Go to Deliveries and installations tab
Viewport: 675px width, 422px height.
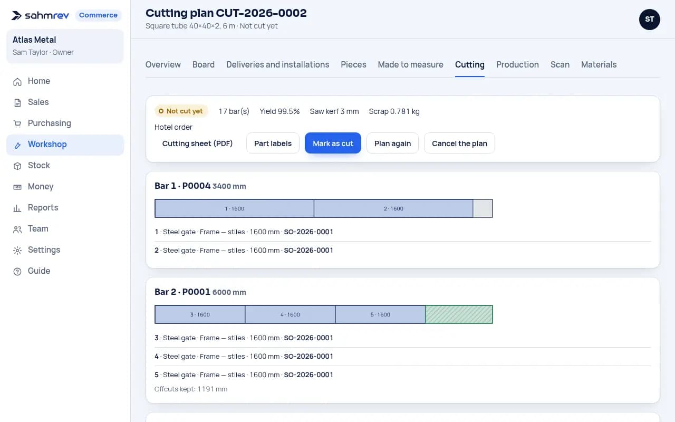click(278, 64)
